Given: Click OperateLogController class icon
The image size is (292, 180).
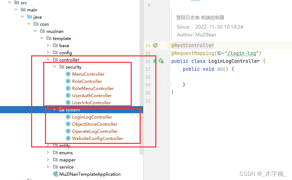Looking at the screenshot, I should tap(68, 131).
